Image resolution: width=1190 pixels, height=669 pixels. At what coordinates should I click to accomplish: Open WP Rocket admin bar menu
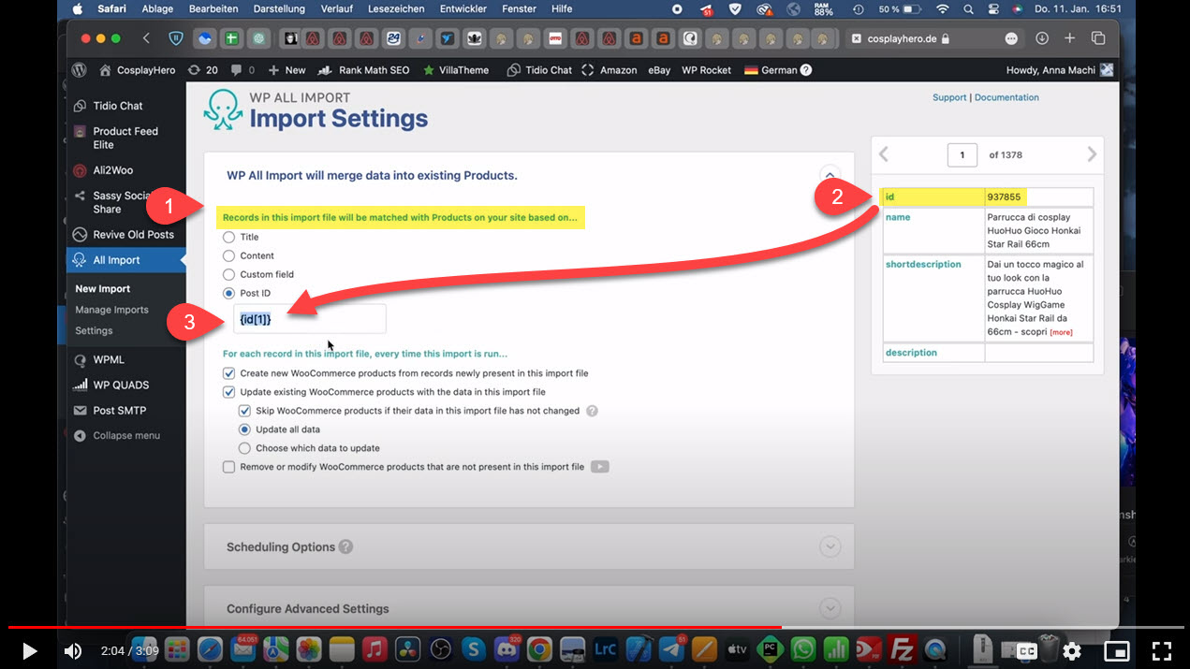(x=706, y=70)
